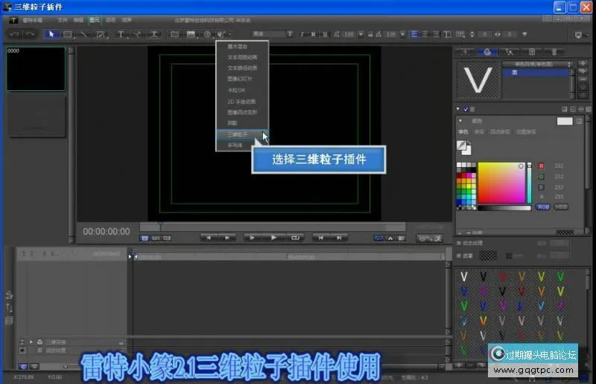The image size is (596, 384).
Task: Click the clock icon in toolbar
Action: [x=207, y=34]
